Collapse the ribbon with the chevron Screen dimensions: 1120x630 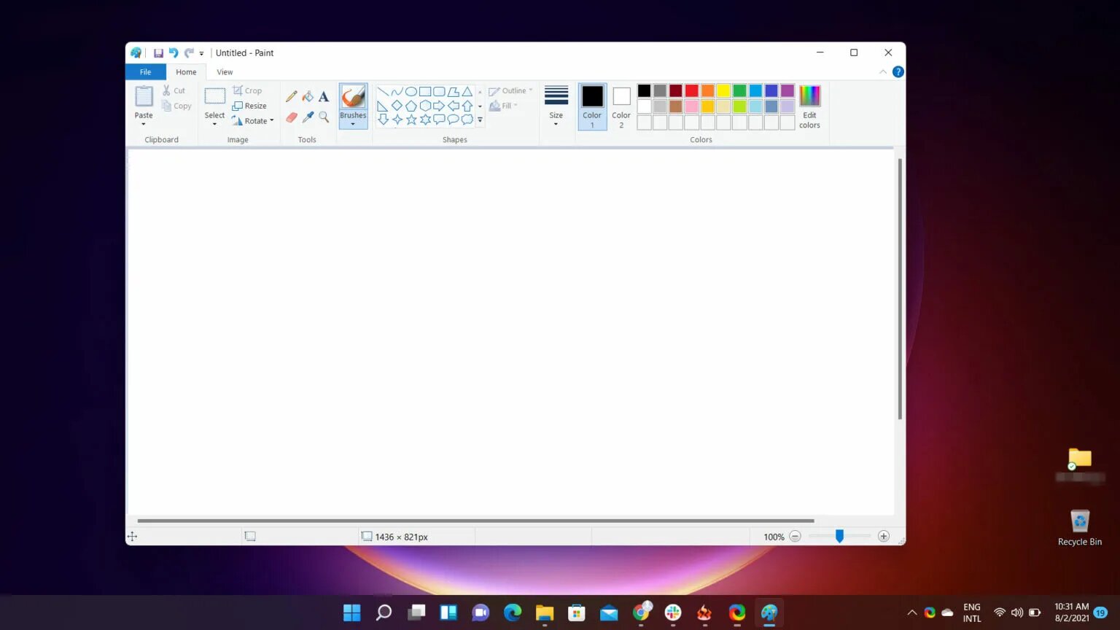point(883,72)
